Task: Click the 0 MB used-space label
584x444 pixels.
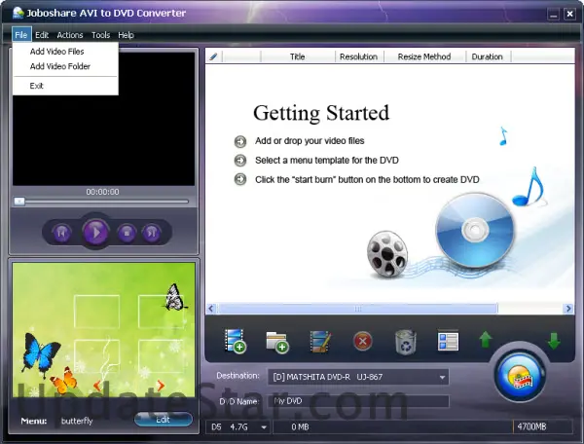Action: click(x=300, y=426)
